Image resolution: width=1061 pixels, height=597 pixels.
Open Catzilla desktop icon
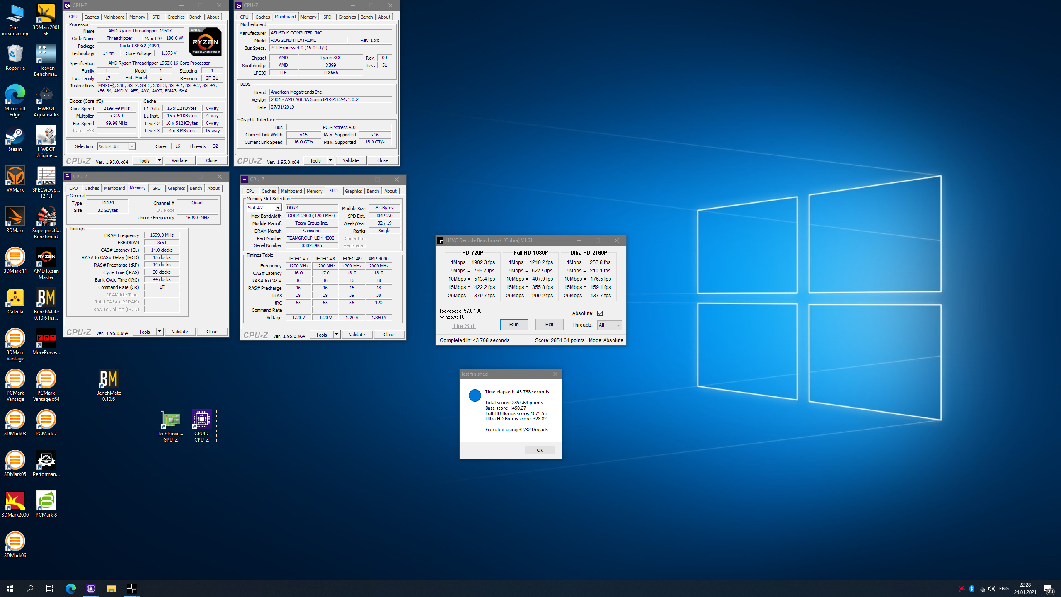15,301
